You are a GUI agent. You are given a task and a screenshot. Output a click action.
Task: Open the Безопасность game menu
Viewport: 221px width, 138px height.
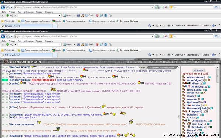(x=176, y=60)
